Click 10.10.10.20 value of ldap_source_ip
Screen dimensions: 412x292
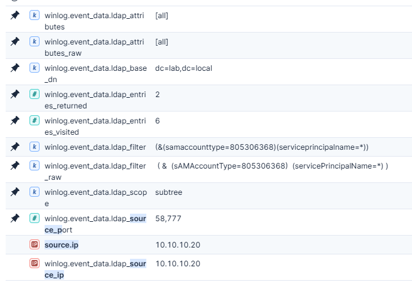(178, 264)
